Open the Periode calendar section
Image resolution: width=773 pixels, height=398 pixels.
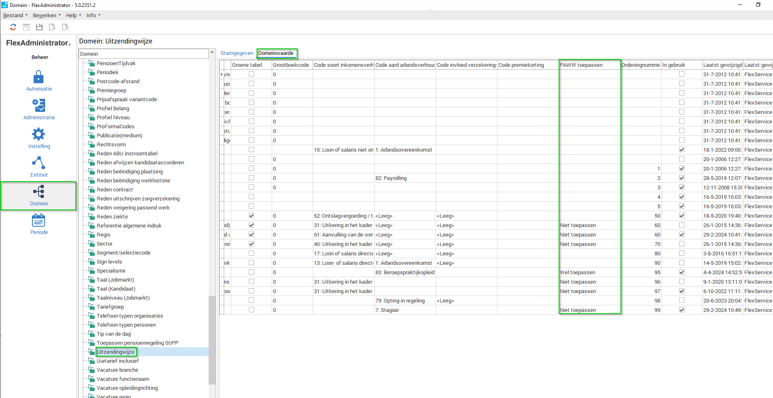[39, 224]
